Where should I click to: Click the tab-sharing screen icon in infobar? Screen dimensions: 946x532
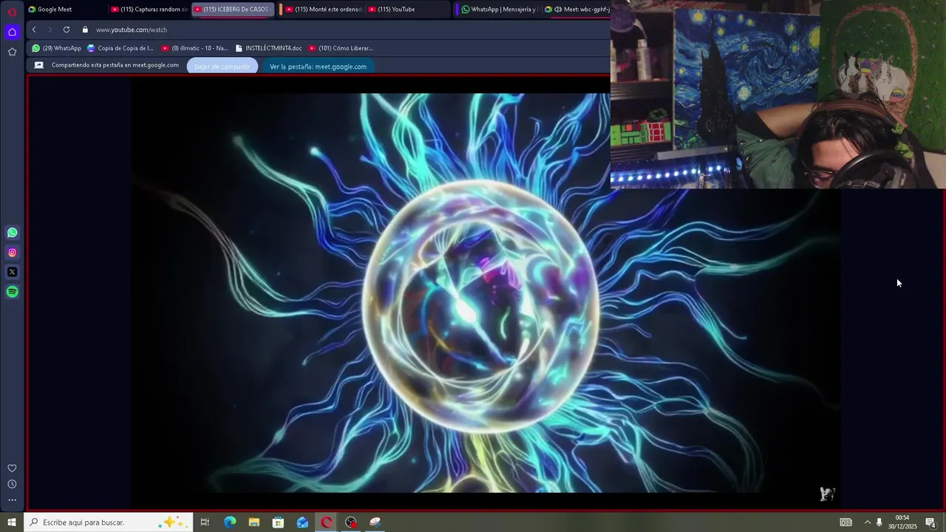pos(39,65)
